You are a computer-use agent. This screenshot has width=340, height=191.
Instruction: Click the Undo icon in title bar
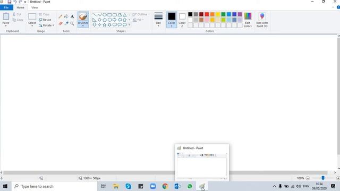[x=15, y=2]
